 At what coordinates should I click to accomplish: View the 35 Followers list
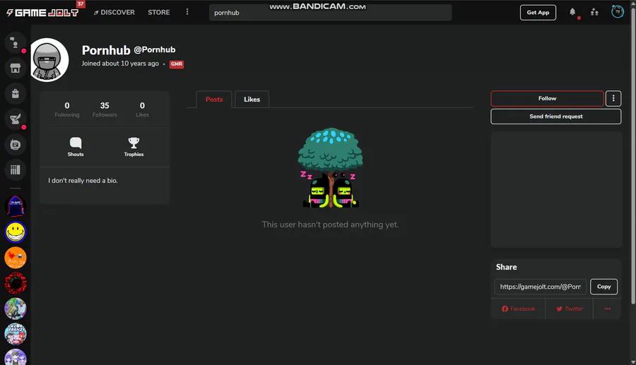[105, 109]
